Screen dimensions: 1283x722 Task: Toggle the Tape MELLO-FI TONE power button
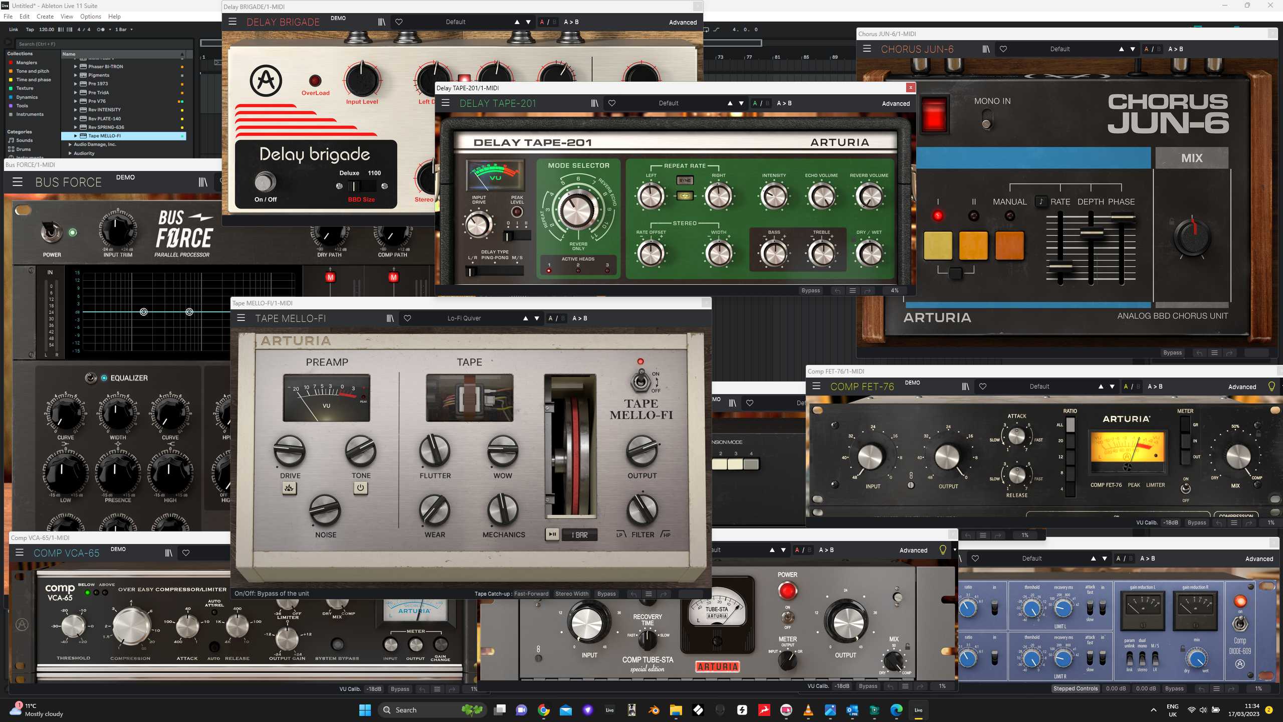(360, 487)
